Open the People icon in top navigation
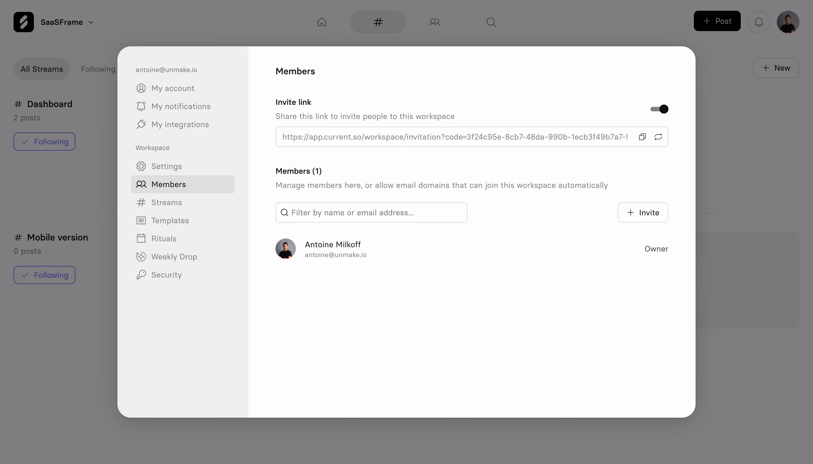The image size is (813, 464). pyautogui.click(x=434, y=22)
